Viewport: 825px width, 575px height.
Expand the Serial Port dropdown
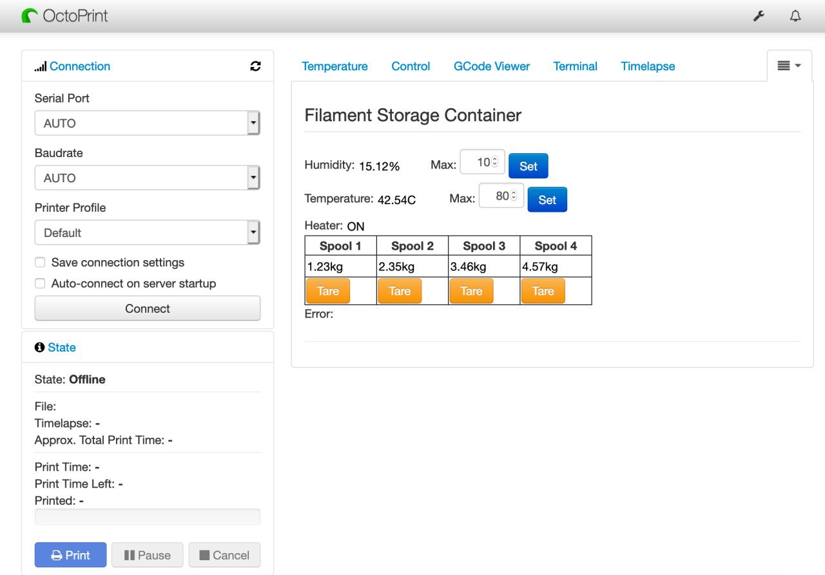click(148, 123)
